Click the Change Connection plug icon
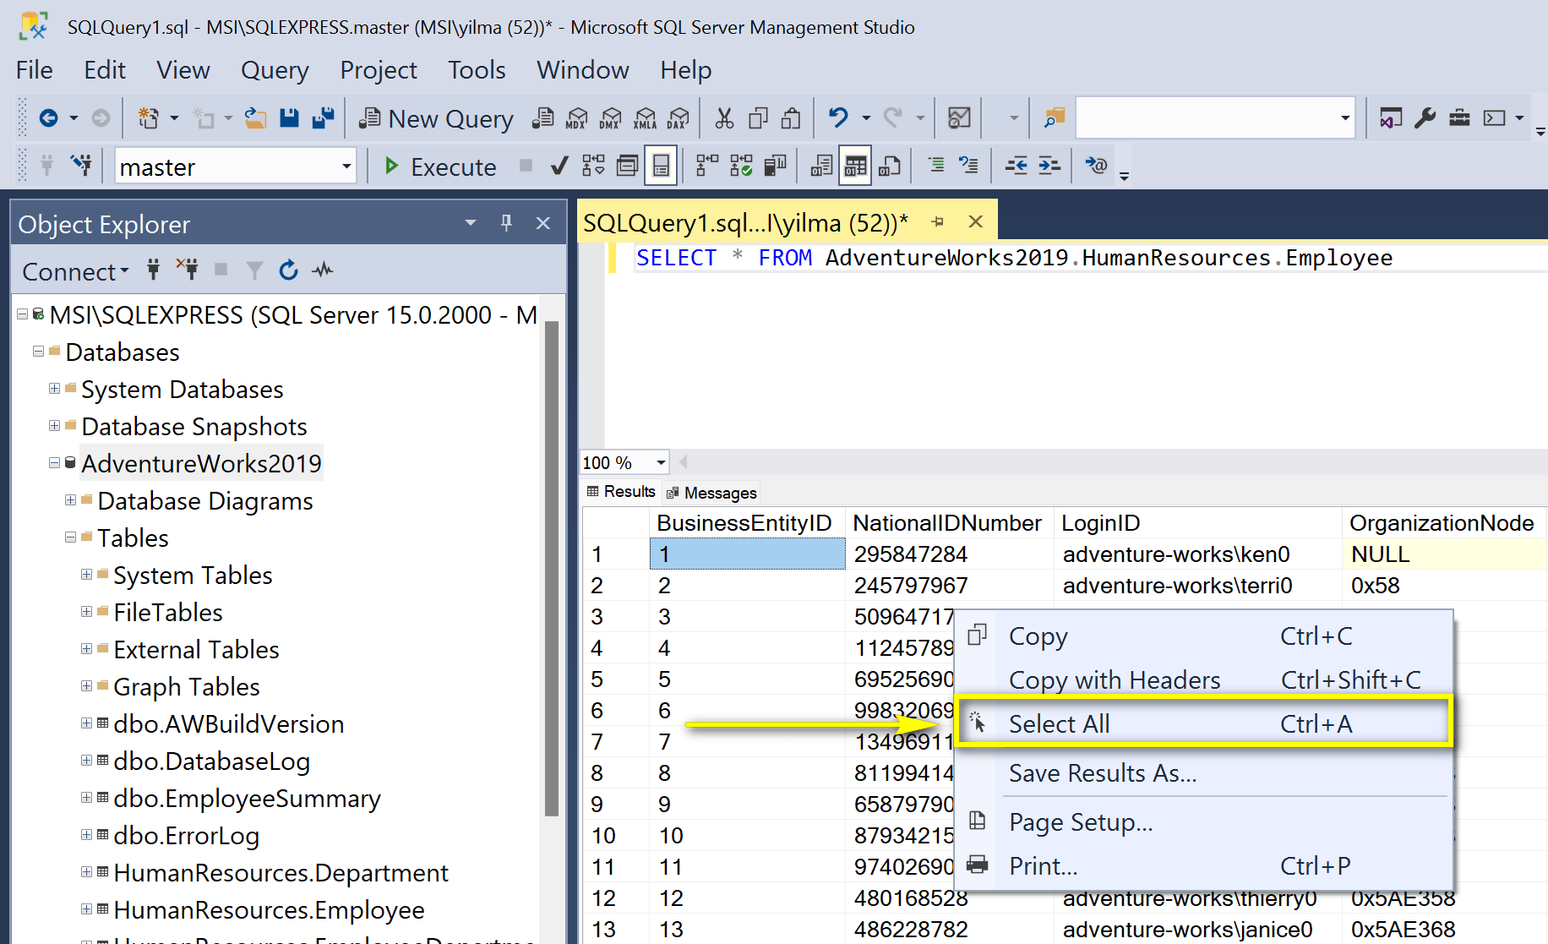 pos(82,166)
